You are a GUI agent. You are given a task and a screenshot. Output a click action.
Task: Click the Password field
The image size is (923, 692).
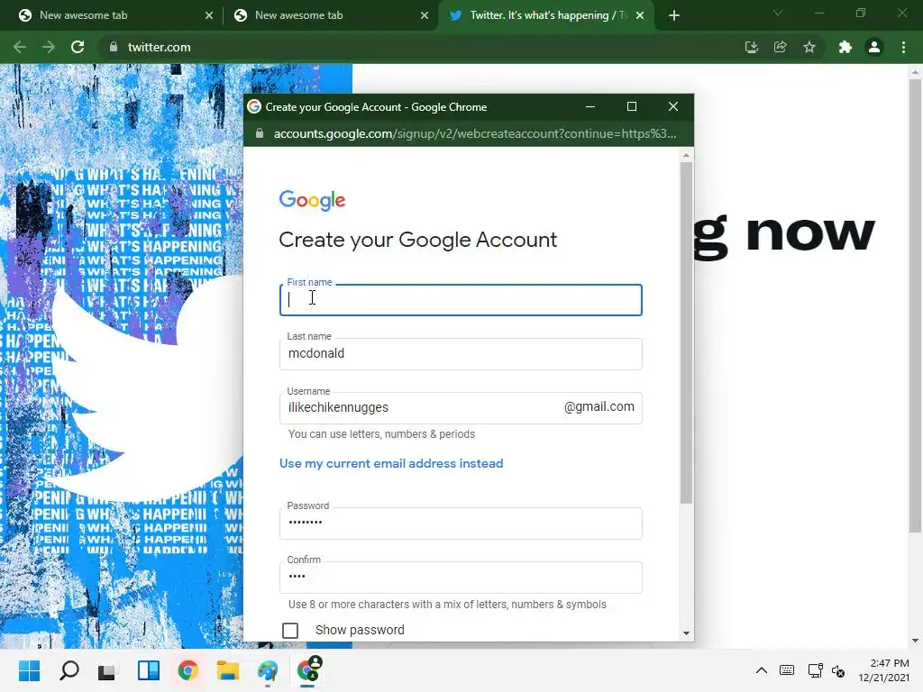coord(461,524)
